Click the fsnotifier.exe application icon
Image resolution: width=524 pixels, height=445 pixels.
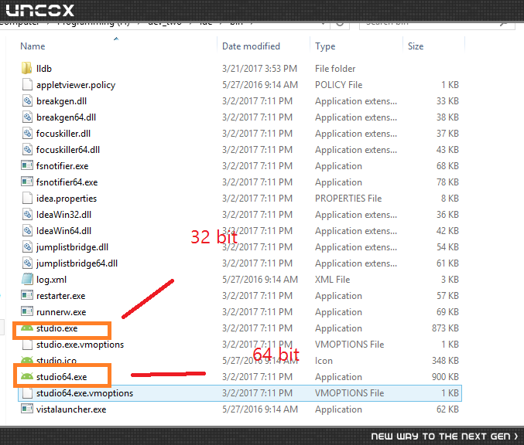tap(27, 165)
